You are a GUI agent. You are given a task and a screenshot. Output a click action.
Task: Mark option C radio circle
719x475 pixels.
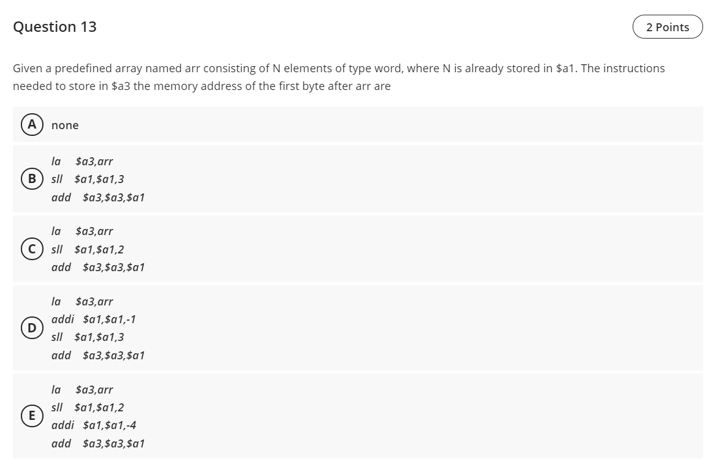32,249
